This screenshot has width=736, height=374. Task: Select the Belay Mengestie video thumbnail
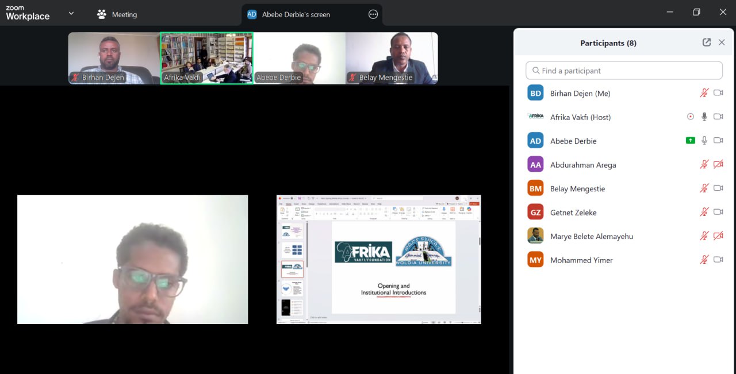point(392,58)
